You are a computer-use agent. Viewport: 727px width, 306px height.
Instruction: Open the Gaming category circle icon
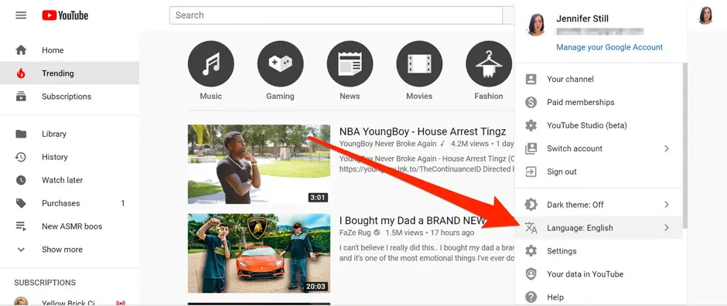tap(281, 63)
